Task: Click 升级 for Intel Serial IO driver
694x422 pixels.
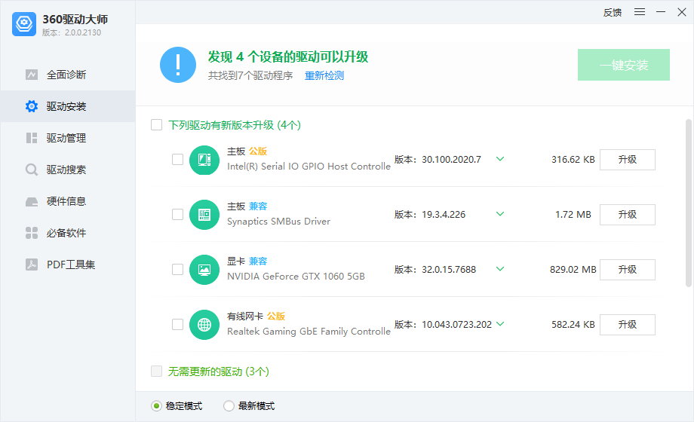Action: point(628,160)
